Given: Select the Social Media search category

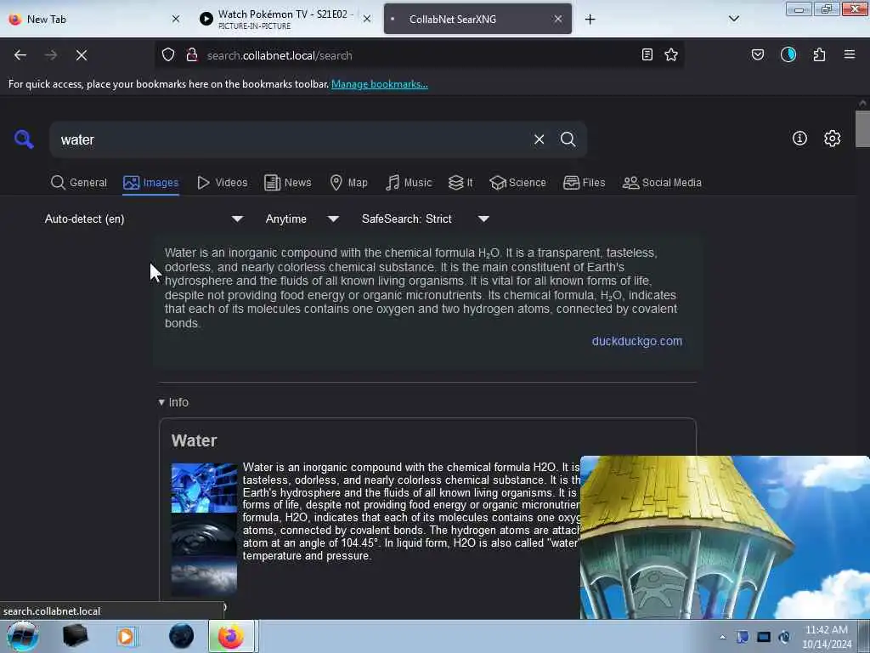Looking at the screenshot, I should [x=663, y=183].
